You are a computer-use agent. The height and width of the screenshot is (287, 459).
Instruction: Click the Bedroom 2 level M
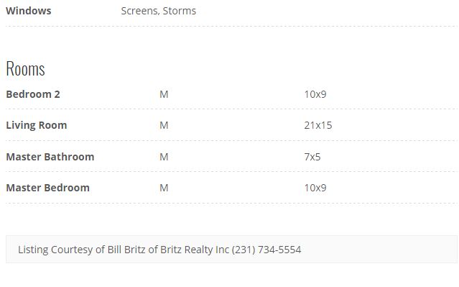(164, 94)
